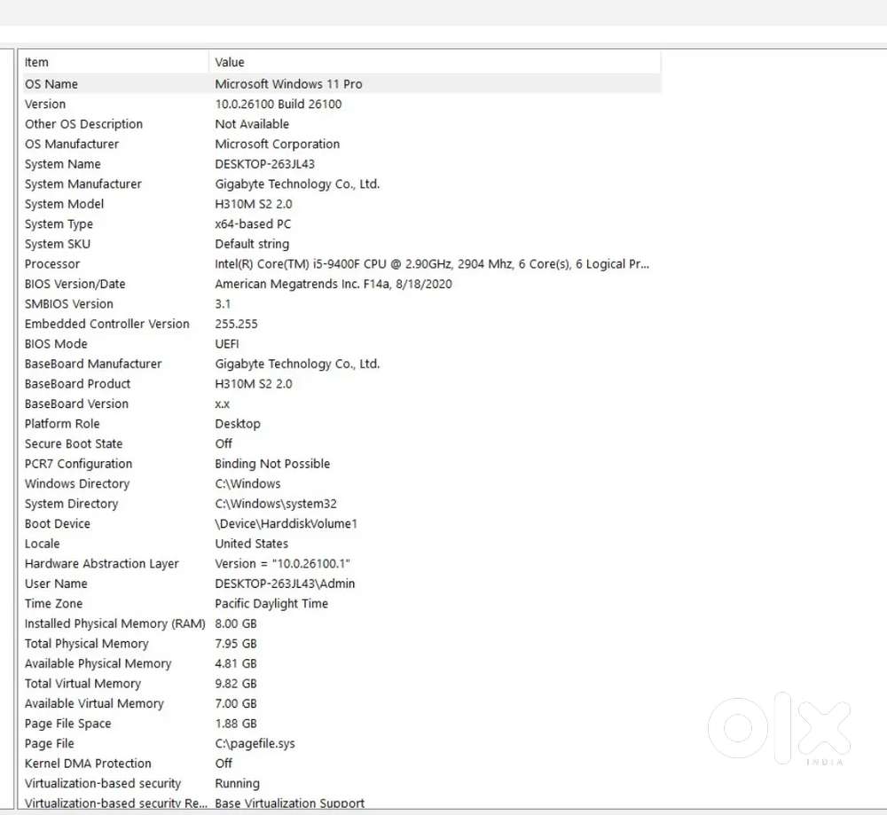Screen dimensions: 887x815
Task: Select the Kernel DMA Protection row
Action: pos(88,764)
